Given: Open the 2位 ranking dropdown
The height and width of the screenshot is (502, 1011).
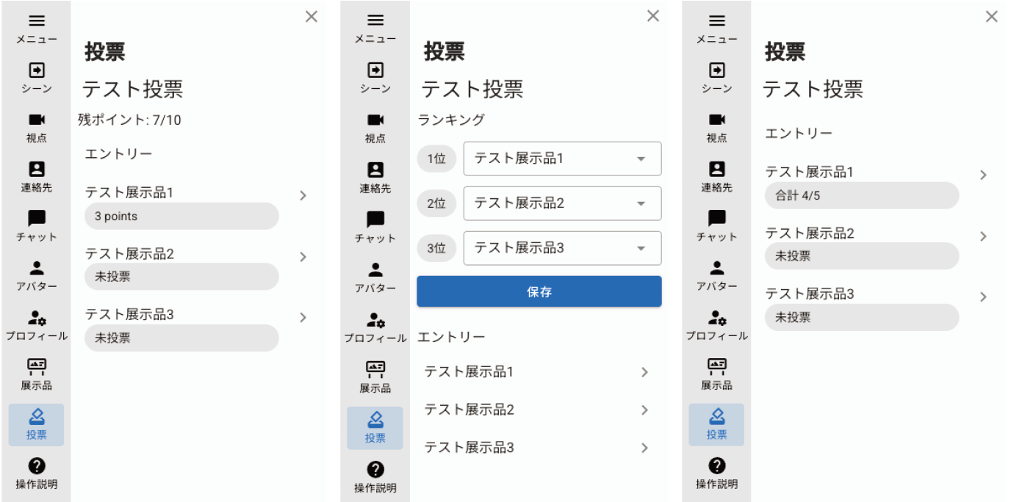Looking at the screenshot, I should coord(562,203).
